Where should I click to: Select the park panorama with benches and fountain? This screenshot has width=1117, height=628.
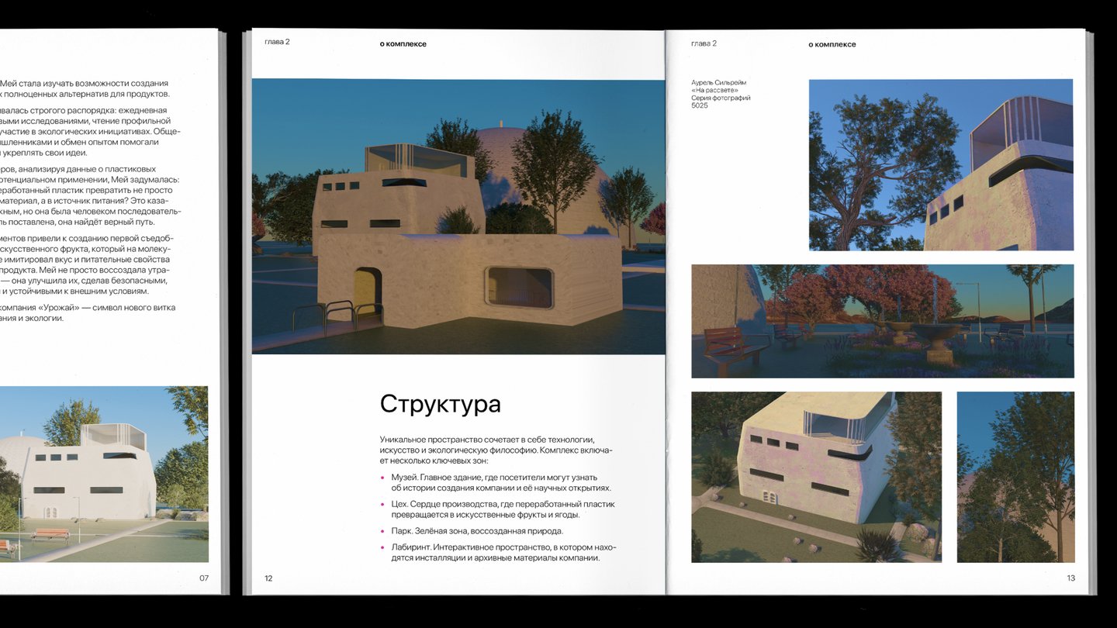[883, 321]
